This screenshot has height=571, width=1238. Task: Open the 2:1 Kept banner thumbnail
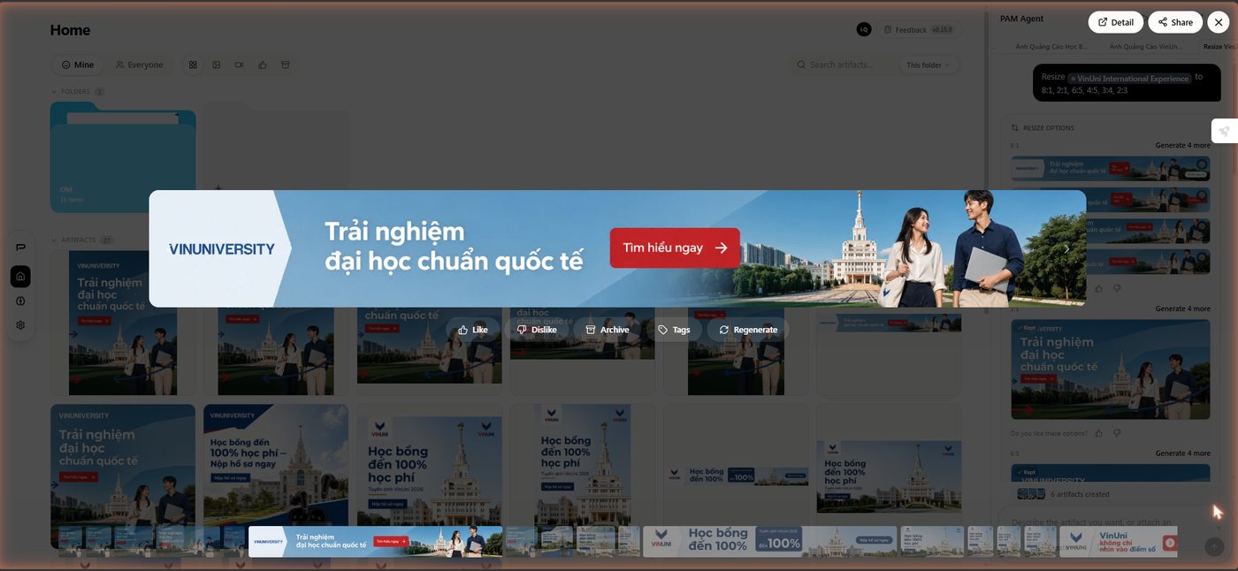pyautogui.click(x=1110, y=369)
